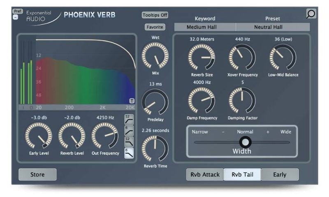Click the Early Level knob

tap(39, 136)
